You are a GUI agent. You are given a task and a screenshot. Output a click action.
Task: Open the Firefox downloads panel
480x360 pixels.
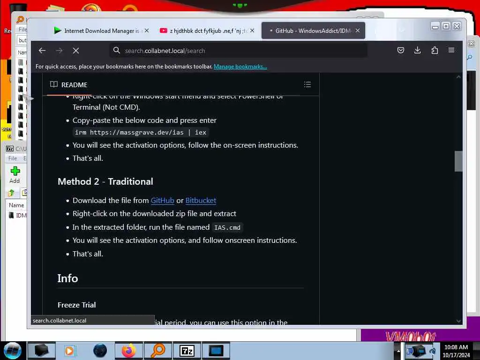(417, 50)
